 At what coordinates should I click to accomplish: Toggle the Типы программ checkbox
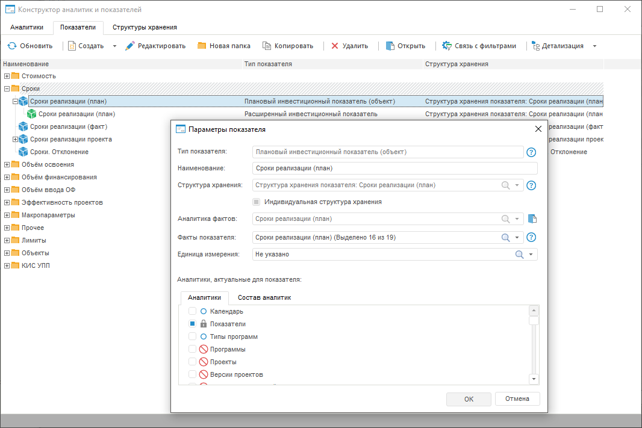tap(193, 337)
